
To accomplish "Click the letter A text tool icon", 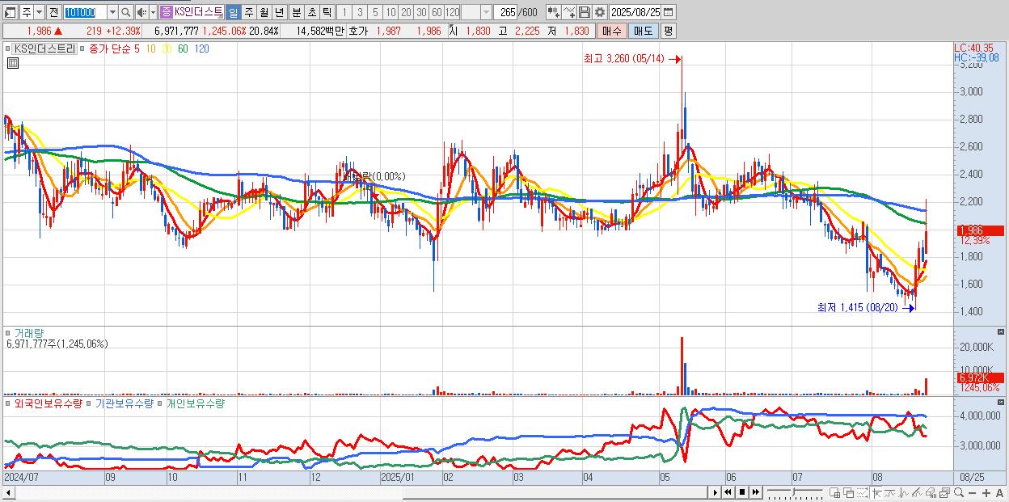I will (999, 492).
